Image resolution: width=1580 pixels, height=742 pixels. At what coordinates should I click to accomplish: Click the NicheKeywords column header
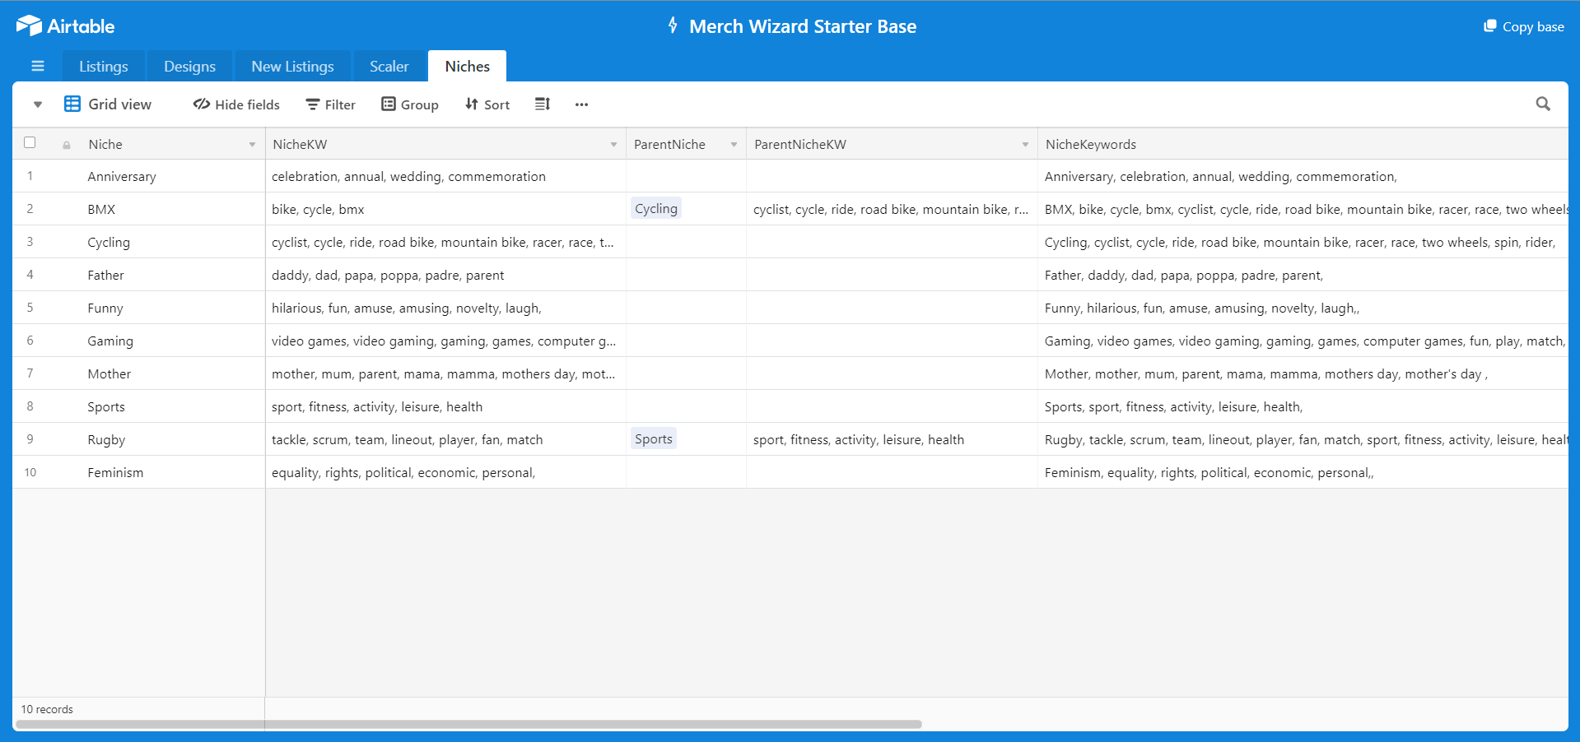point(1303,144)
